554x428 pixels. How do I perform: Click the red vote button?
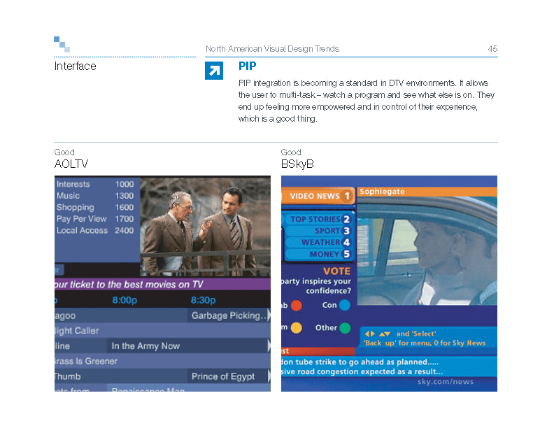297,306
